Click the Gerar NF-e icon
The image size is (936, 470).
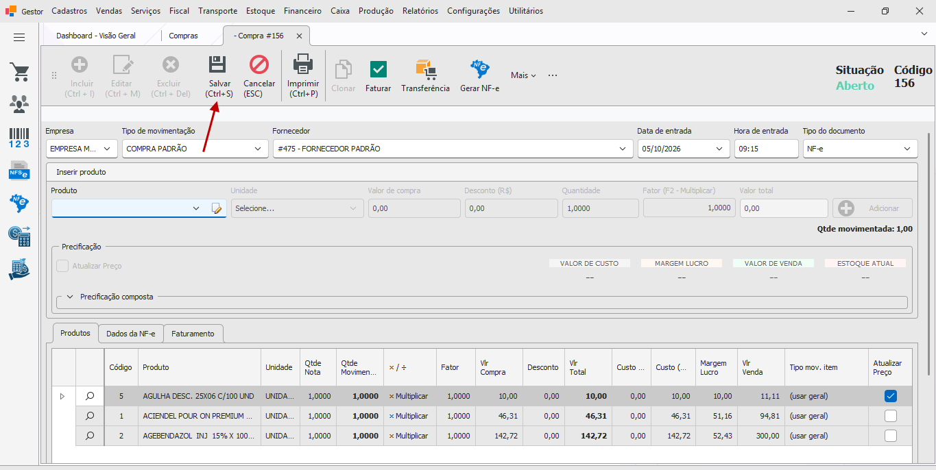(x=479, y=69)
